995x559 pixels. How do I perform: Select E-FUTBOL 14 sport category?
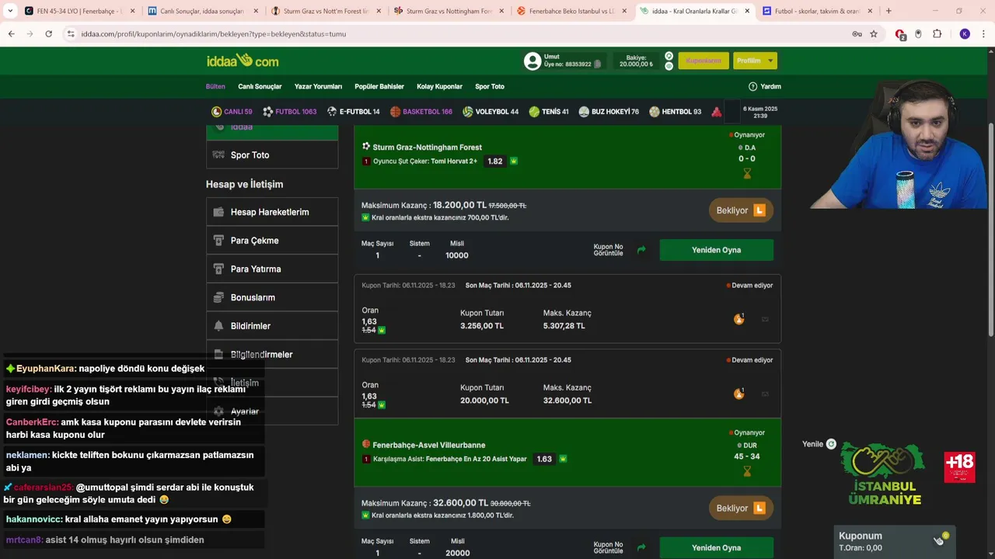[x=353, y=112]
